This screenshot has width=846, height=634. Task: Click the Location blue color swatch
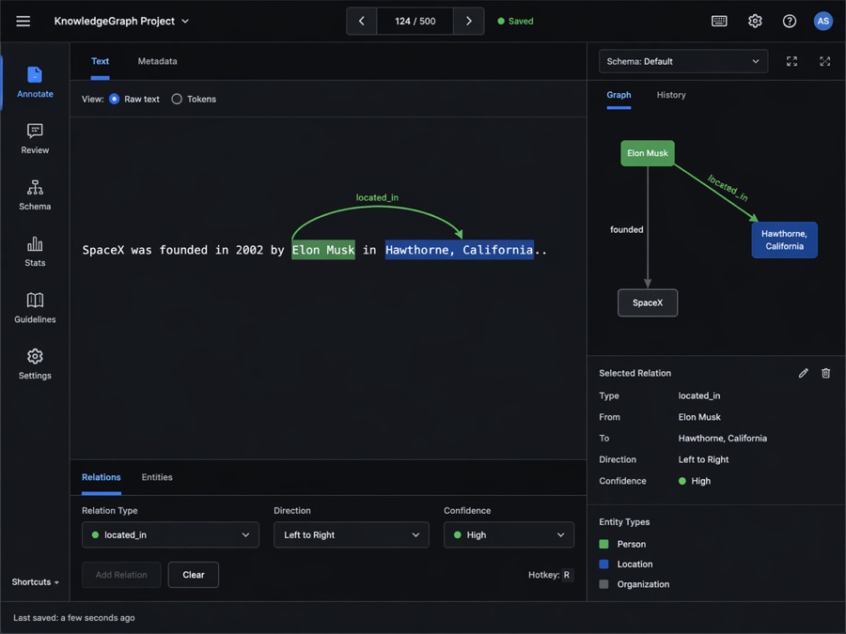point(603,564)
